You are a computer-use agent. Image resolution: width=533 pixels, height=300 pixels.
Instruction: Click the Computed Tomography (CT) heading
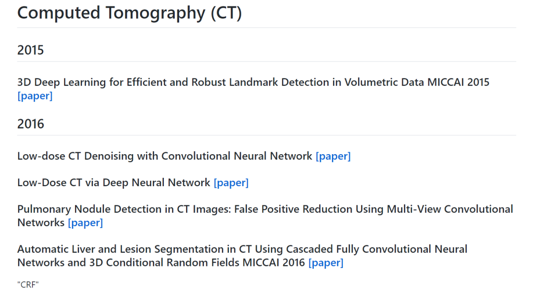129,13
